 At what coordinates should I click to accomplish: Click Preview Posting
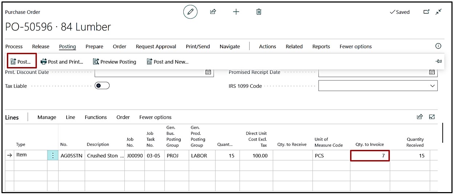115,62
